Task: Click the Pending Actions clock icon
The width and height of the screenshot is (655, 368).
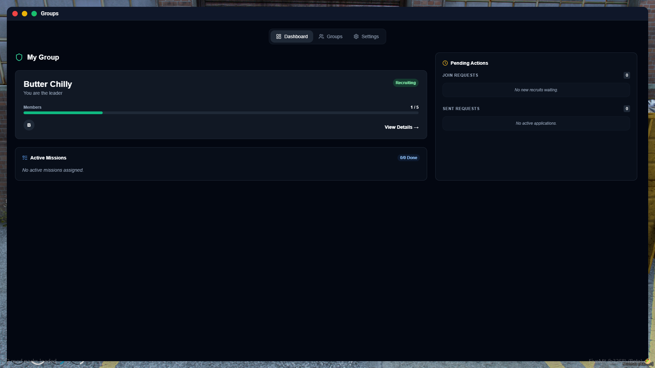Action: [x=445, y=63]
